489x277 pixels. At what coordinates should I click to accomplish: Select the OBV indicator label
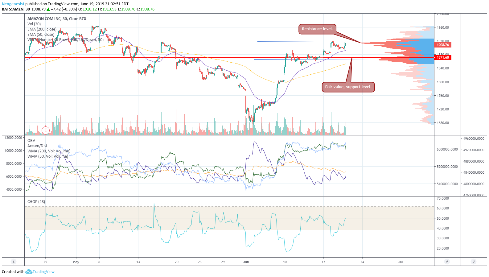pyautogui.click(x=31, y=141)
